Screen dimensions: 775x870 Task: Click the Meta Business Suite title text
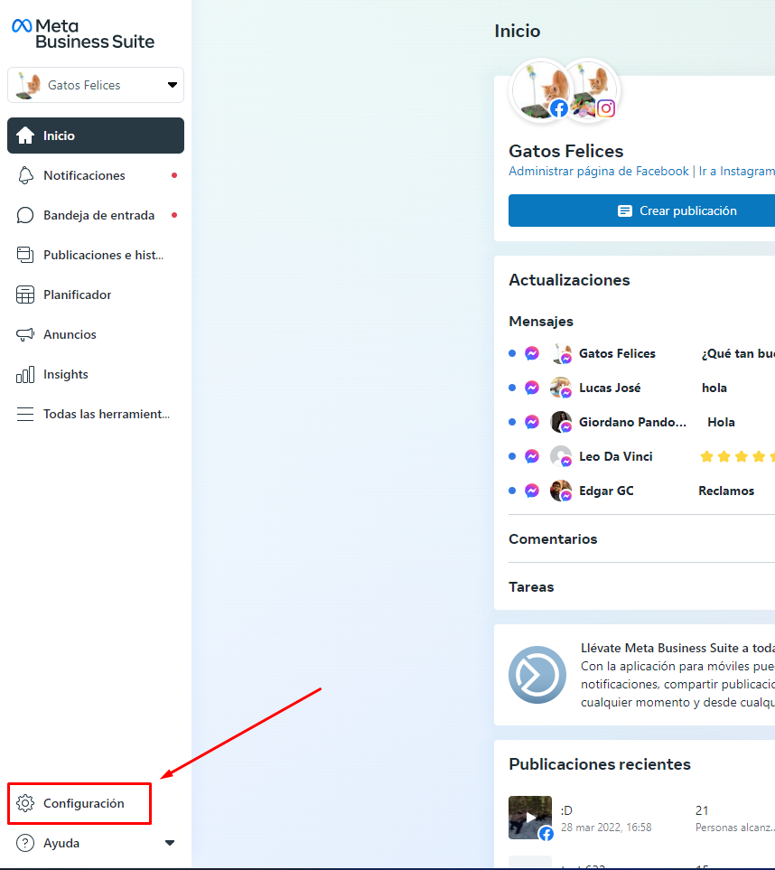[95, 33]
